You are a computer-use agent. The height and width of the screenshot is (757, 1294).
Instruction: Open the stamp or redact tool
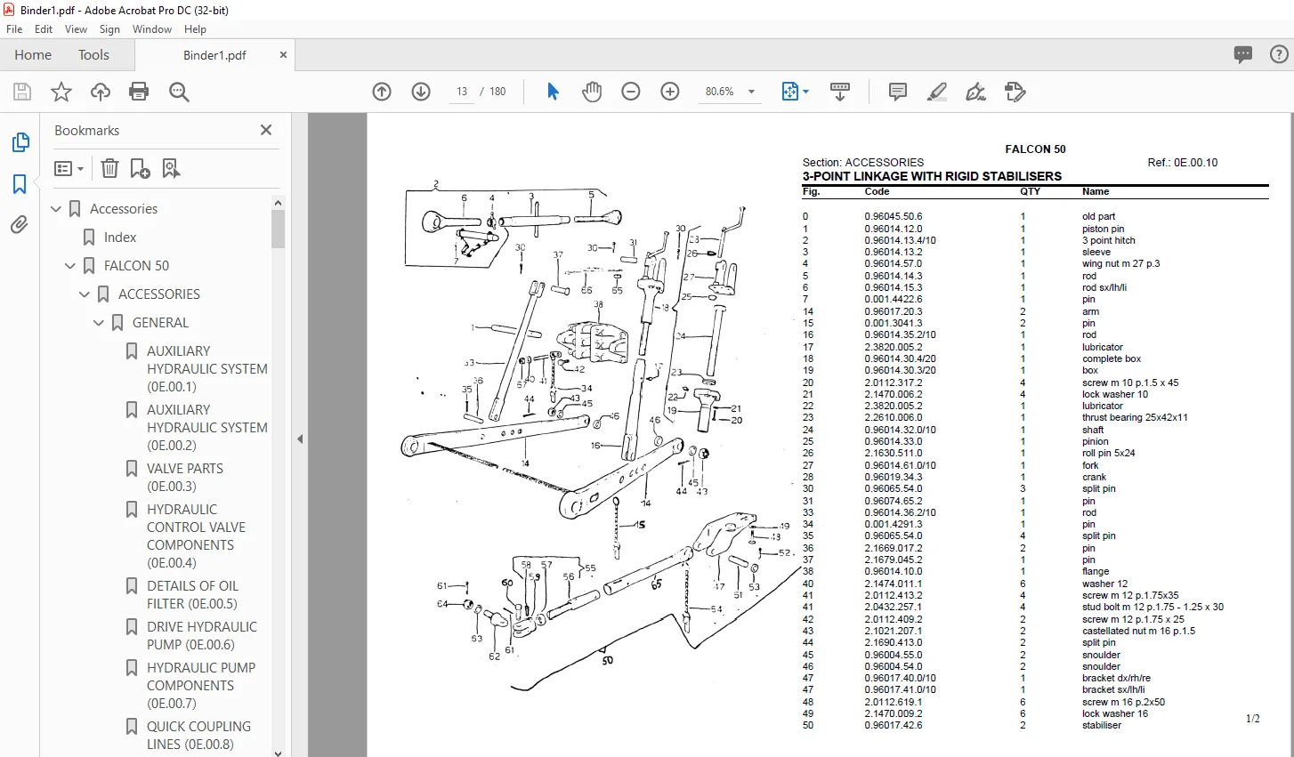pyautogui.click(x=1015, y=92)
